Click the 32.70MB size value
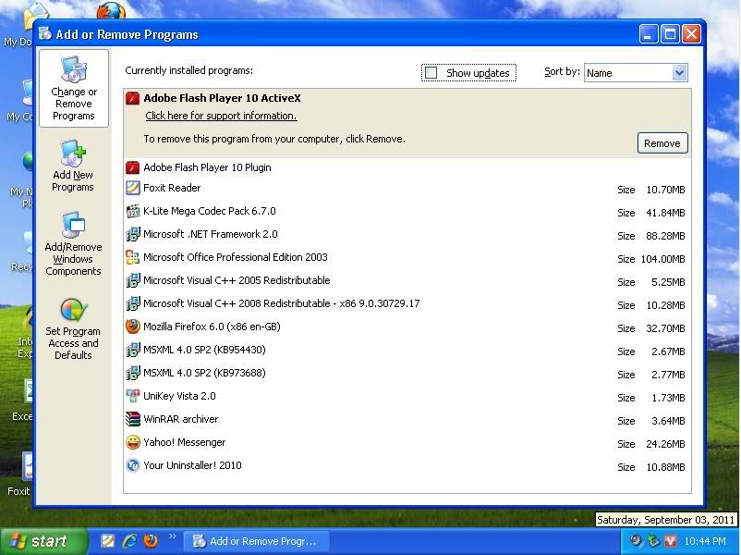 tap(665, 328)
